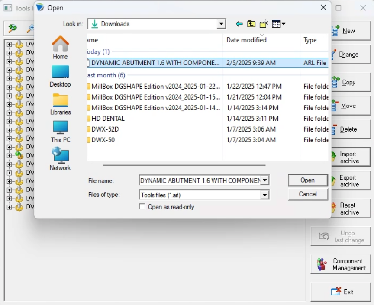
Task: Open the Files of type dropdown
Action: click(x=264, y=195)
